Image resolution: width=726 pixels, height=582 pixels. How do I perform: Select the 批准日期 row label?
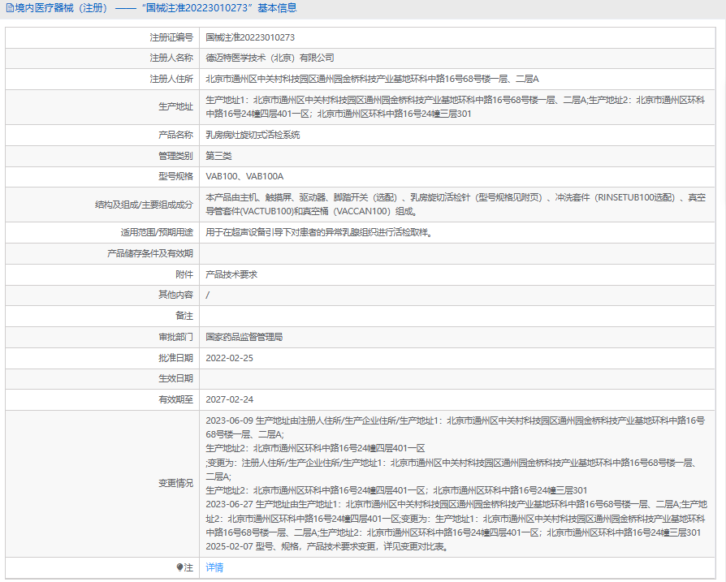[175, 358]
